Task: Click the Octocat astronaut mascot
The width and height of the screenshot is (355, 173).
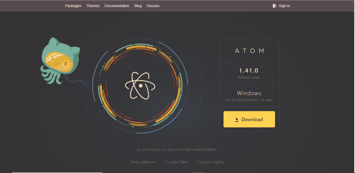Action: 60,61
